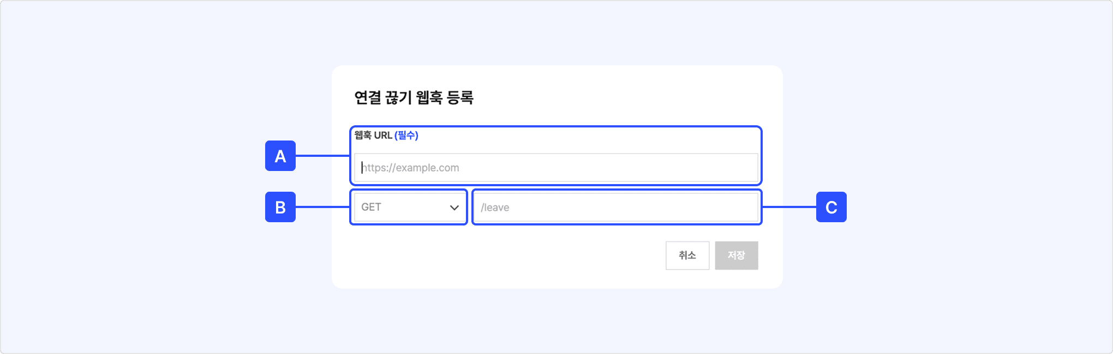Click the 웹훅 URL field label
Screen dimensions: 1113x354
click(x=373, y=136)
